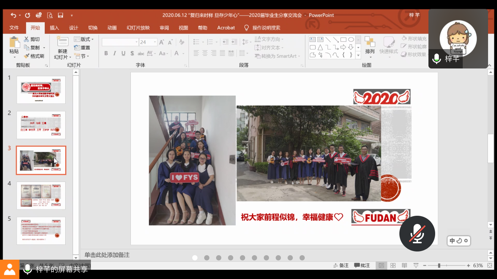Screen dimensions: 497x279
Task: Toggle the Comments (批注) pane
Action: pyautogui.click(x=362, y=266)
